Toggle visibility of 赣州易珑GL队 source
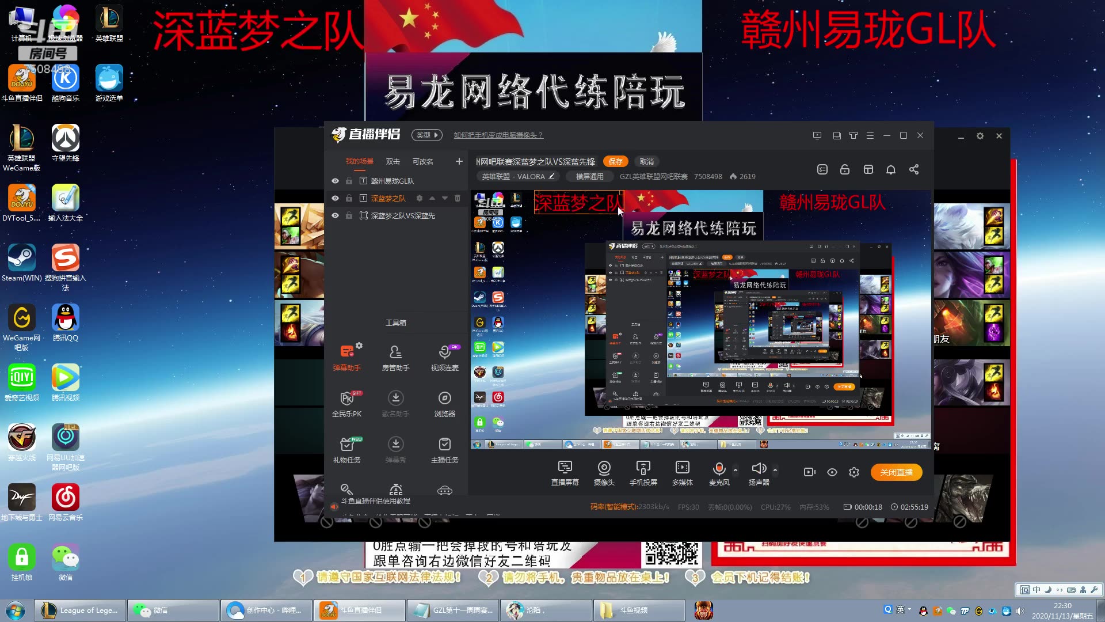Screen dimensions: 1105x622 (335, 181)
